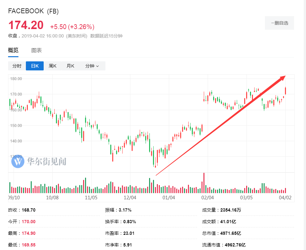
Task: Click the 总市值 value 4971.65亿
Action: tap(231, 233)
